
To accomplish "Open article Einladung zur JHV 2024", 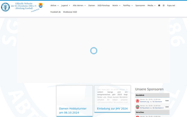I will click(112, 109).
